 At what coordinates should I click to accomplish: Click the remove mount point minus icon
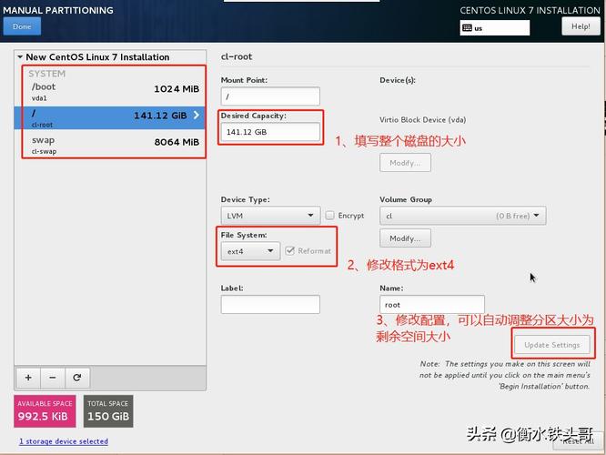[53, 378]
